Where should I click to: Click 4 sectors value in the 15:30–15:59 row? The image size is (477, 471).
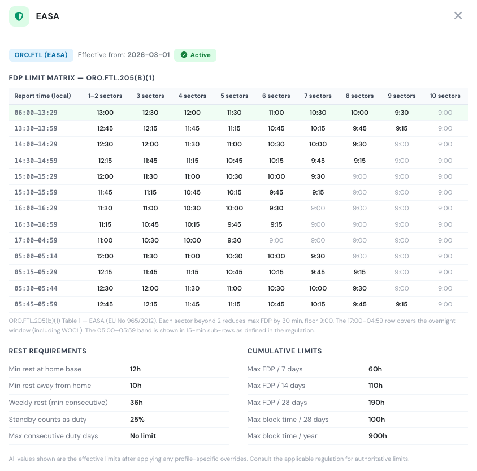[192, 193]
